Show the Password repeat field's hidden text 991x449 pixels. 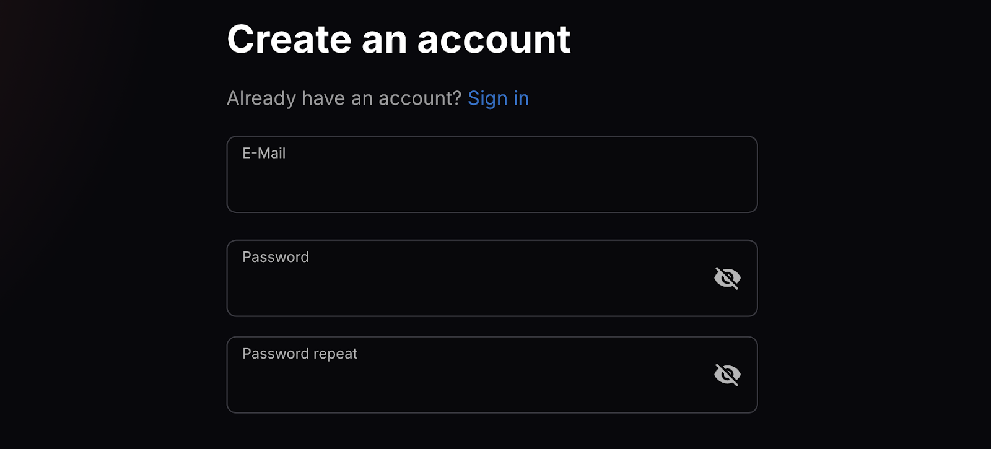click(727, 375)
